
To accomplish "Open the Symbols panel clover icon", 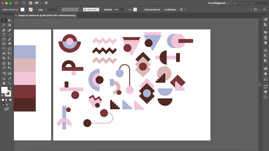I will 266,42.
